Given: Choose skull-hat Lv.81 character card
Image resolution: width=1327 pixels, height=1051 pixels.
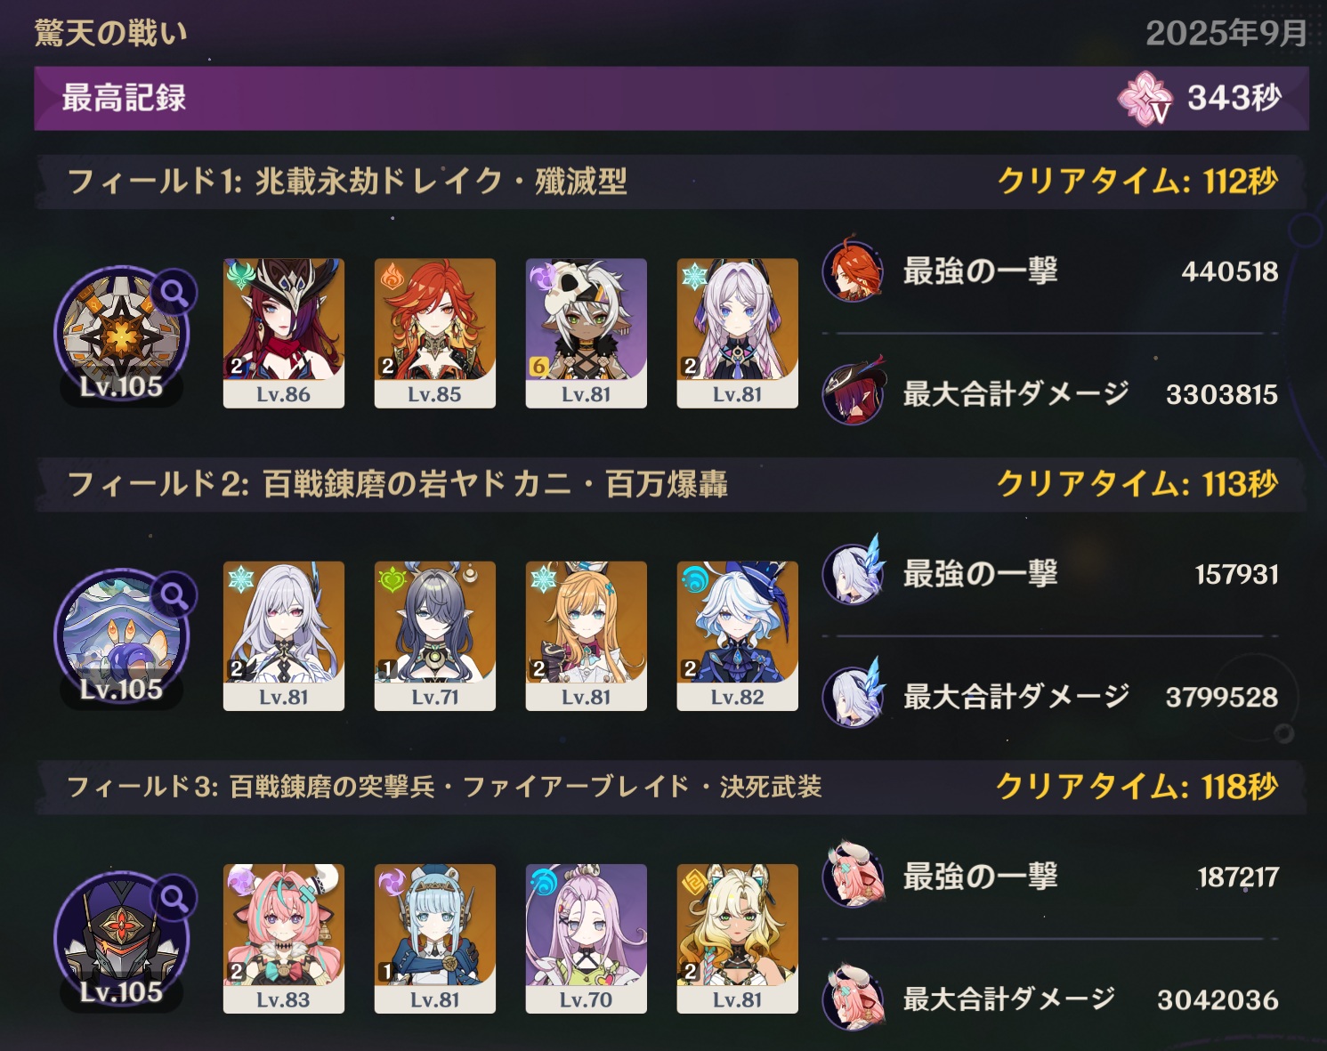Looking at the screenshot, I should (x=586, y=333).
